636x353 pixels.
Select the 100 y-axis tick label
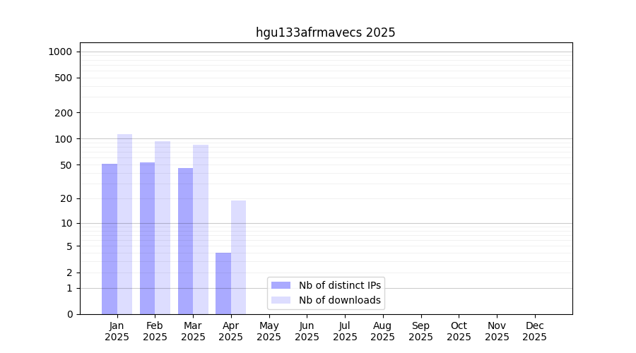[64, 139]
